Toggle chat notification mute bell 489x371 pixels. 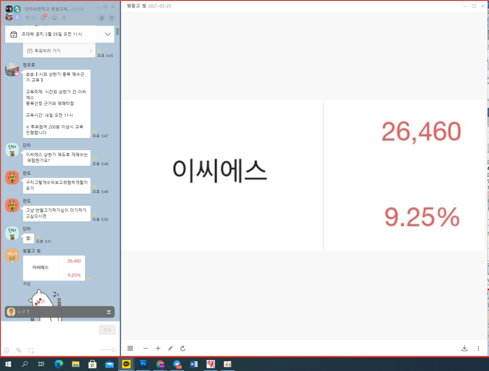coord(102,18)
